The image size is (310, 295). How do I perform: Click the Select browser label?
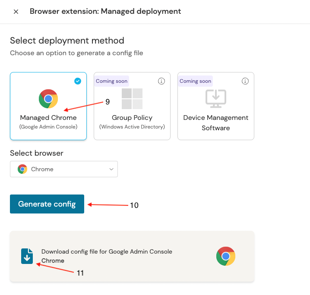pyautogui.click(x=37, y=153)
